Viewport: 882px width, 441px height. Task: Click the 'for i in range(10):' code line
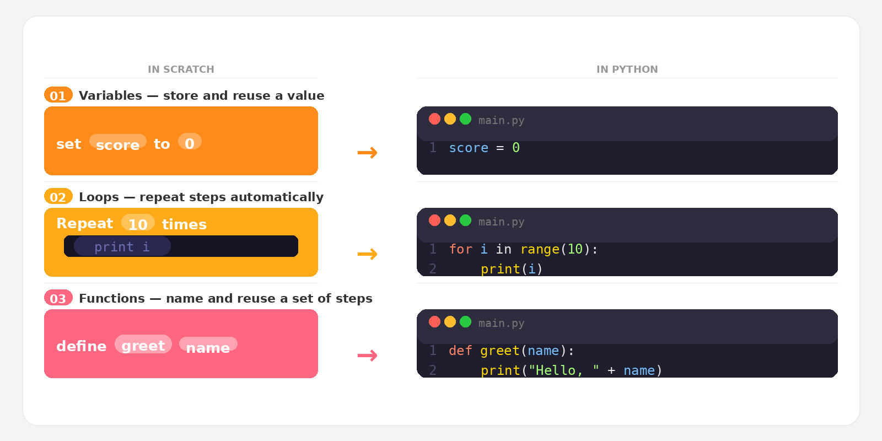[524, 249]
